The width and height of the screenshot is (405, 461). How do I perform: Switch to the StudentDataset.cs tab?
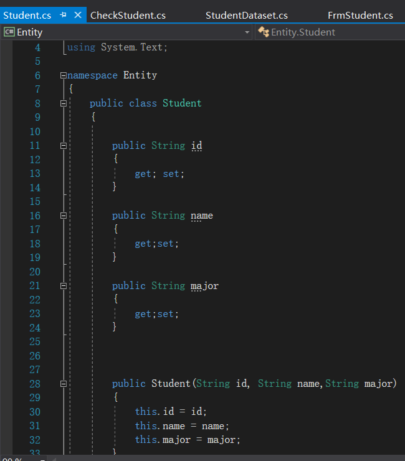click(x=247, y=16)
